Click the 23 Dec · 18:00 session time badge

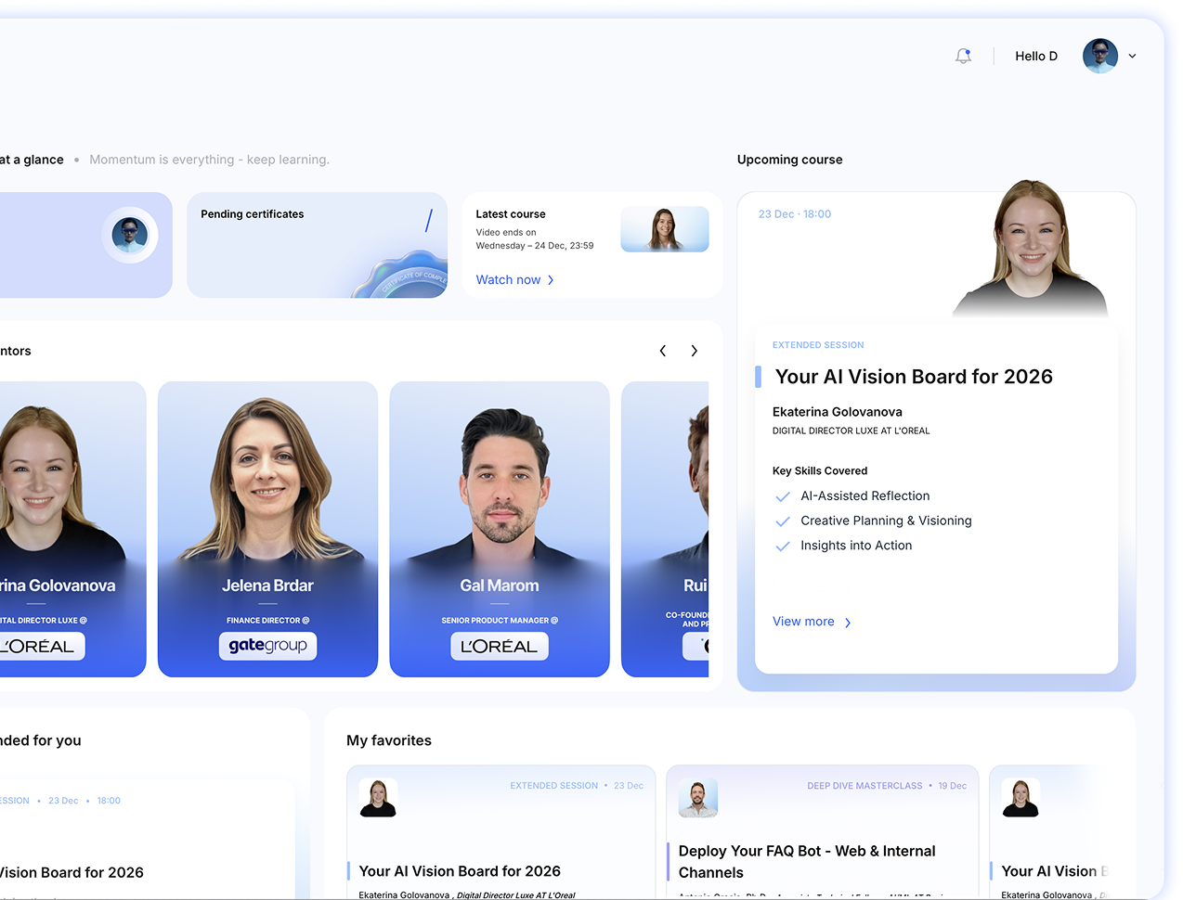(795, 213)
